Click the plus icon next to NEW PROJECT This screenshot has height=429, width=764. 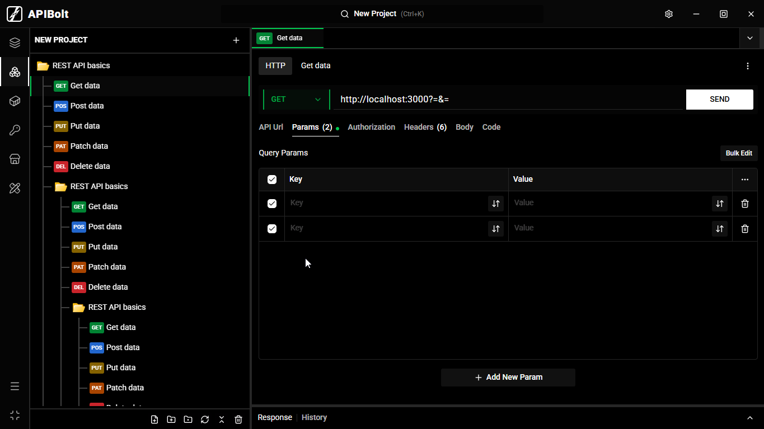(x=236, y=40)
